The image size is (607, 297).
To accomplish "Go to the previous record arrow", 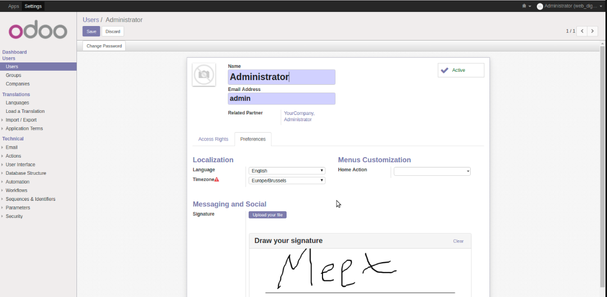I will tap(582, 31).
